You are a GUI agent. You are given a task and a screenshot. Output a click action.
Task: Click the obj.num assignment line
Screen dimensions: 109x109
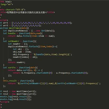(x=22, y=52)
